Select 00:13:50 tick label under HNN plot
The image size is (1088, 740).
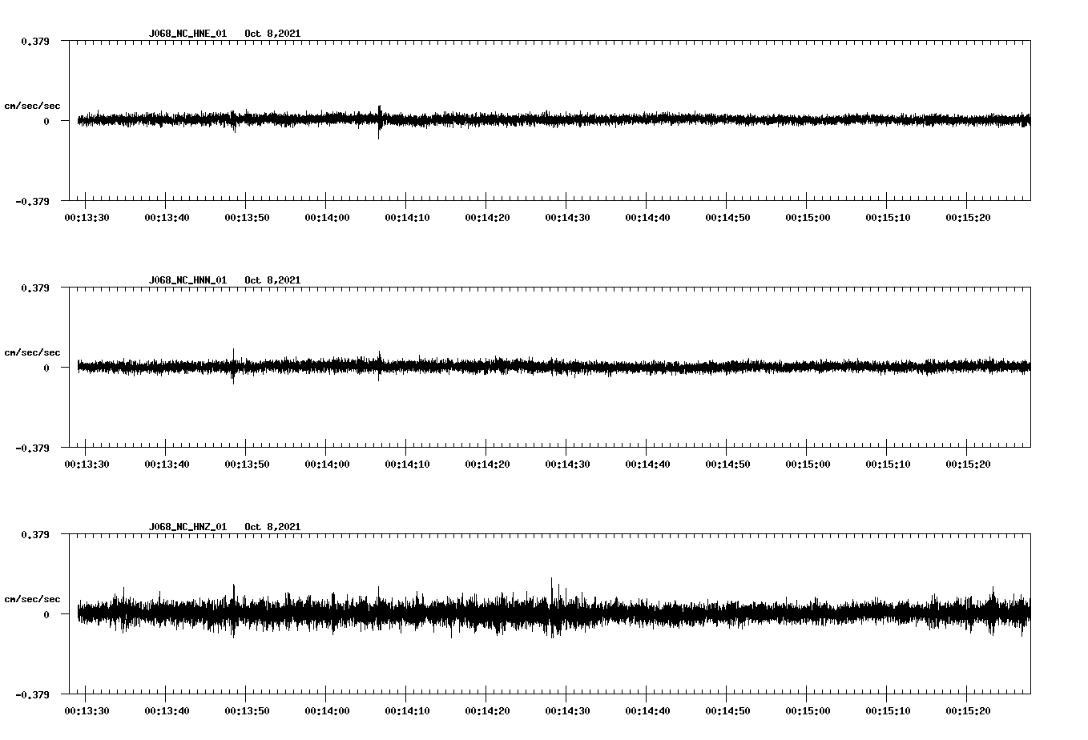[247, 465]
